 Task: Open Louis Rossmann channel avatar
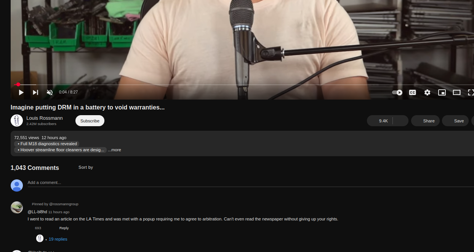coord(17,120)
